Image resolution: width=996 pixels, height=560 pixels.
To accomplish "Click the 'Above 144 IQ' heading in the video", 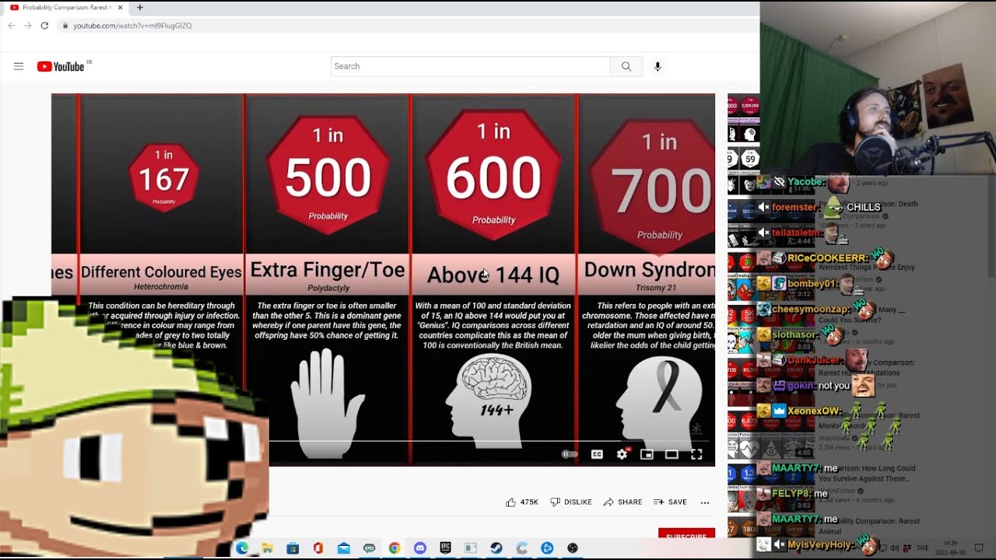I will 493,275.
